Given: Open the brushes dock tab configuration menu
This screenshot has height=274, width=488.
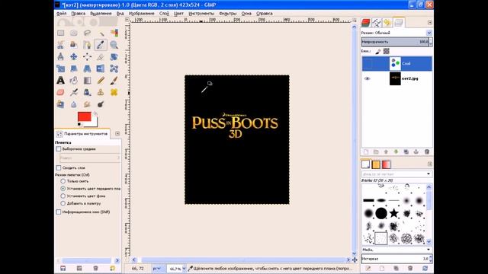Looking at the screenshot, I should [x=430, y=164].
